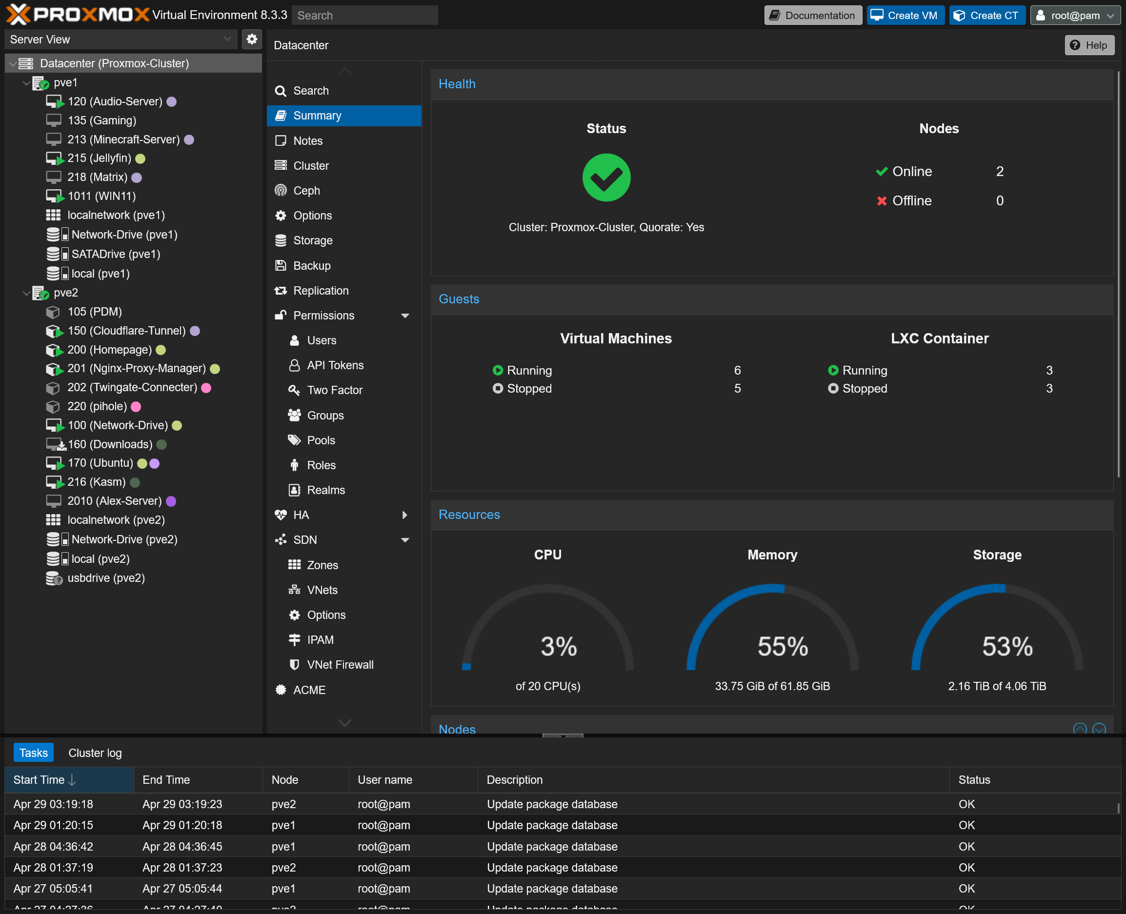Image resolution: width=1126 pixels, height=914 pixels.
Task: Open the Notes menu item
Action: pos(344,140)
